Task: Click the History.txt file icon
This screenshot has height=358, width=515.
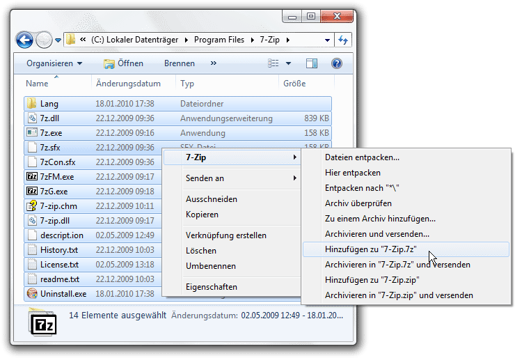Action: click(x=32, y=250)
